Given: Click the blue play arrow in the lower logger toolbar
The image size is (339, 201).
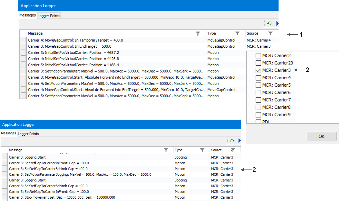Looking at the screenshot, I should pos(239,141).
